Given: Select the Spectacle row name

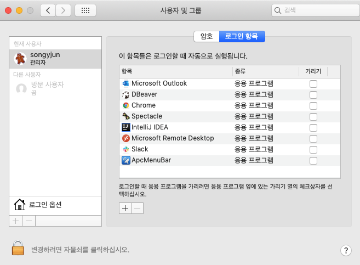Looking at the screenshot, I should click(147, 116).
